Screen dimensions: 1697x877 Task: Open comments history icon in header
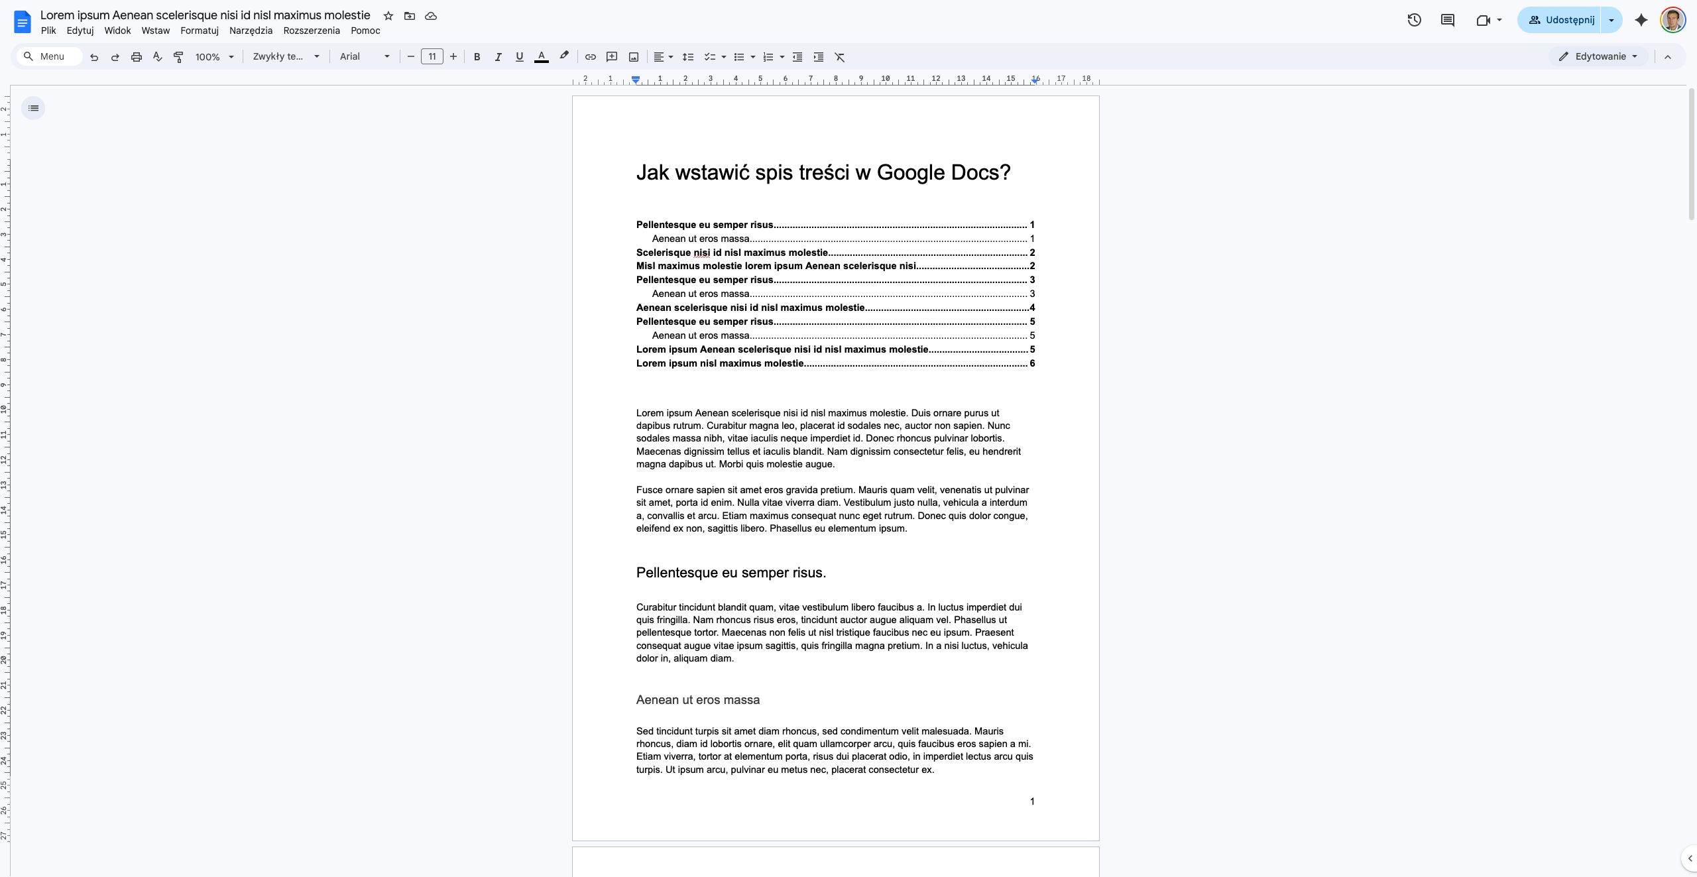click(1448, 20)
